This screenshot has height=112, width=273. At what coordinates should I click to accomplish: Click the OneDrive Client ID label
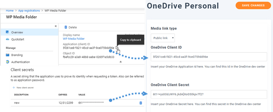pyautogui.click(x=166, y=47)
